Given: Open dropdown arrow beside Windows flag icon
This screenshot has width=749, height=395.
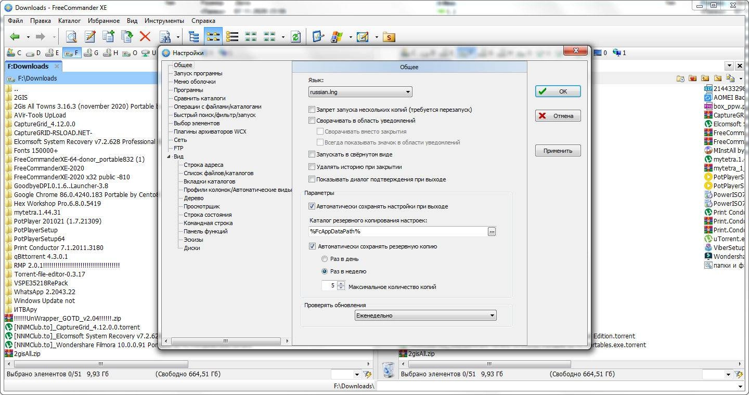Looking at the screenshot, I should (350, 37).
